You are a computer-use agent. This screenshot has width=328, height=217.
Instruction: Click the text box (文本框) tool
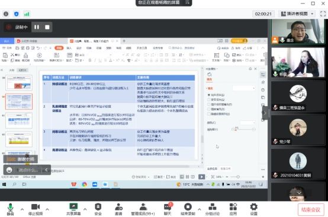(216, 57)
